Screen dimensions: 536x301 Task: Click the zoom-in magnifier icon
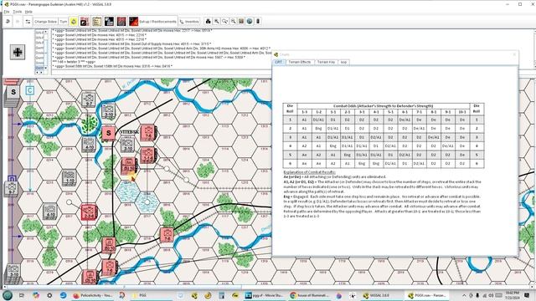[x=216, y=21]
